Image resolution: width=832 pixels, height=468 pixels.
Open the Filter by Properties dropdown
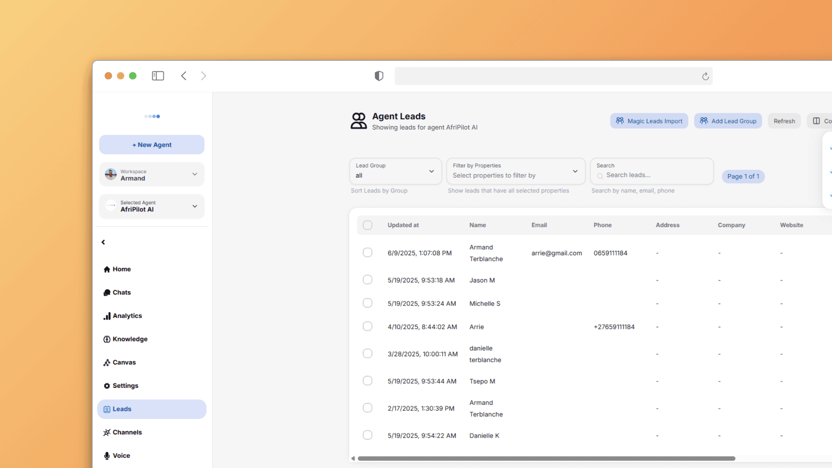[516, 171]
